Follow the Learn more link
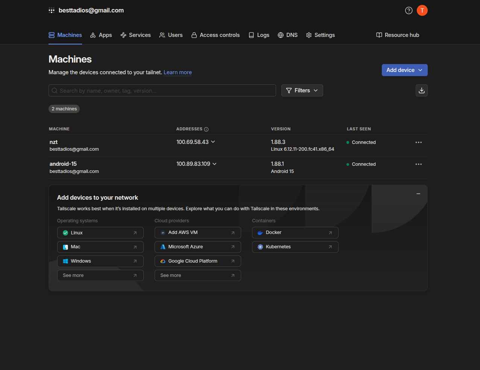Image resolution: width=480 pixels, height=370 pixels. [x=178, y=72]
